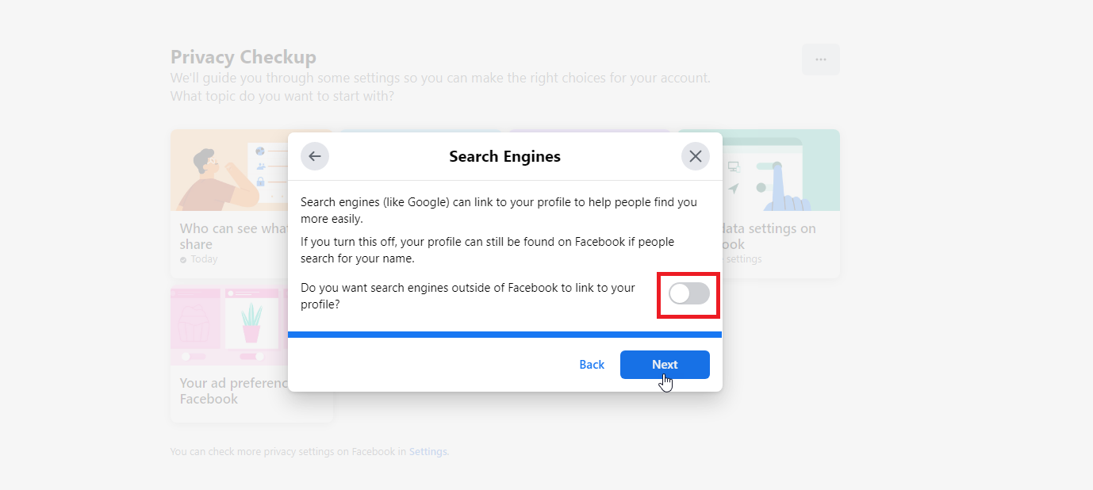Viewport: 1093px width, 490px height.
Task: Click the blue progress bar in dialog
Action: (x=505, y=335)
